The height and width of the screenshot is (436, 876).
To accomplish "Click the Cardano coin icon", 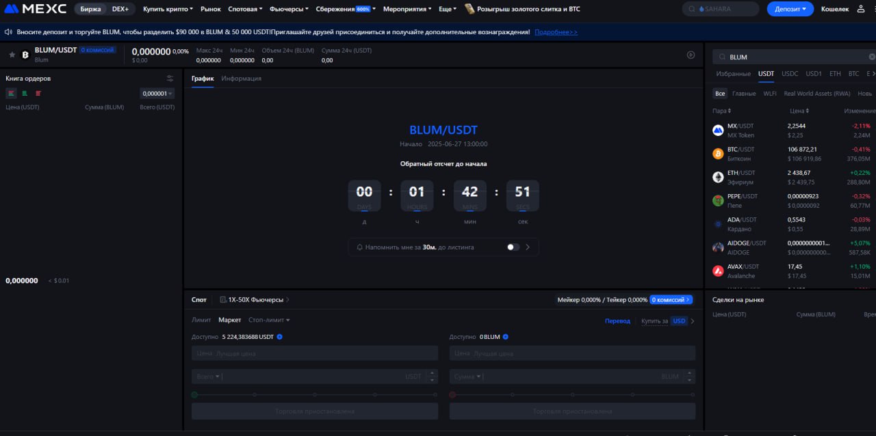I will tap(718, 223).
